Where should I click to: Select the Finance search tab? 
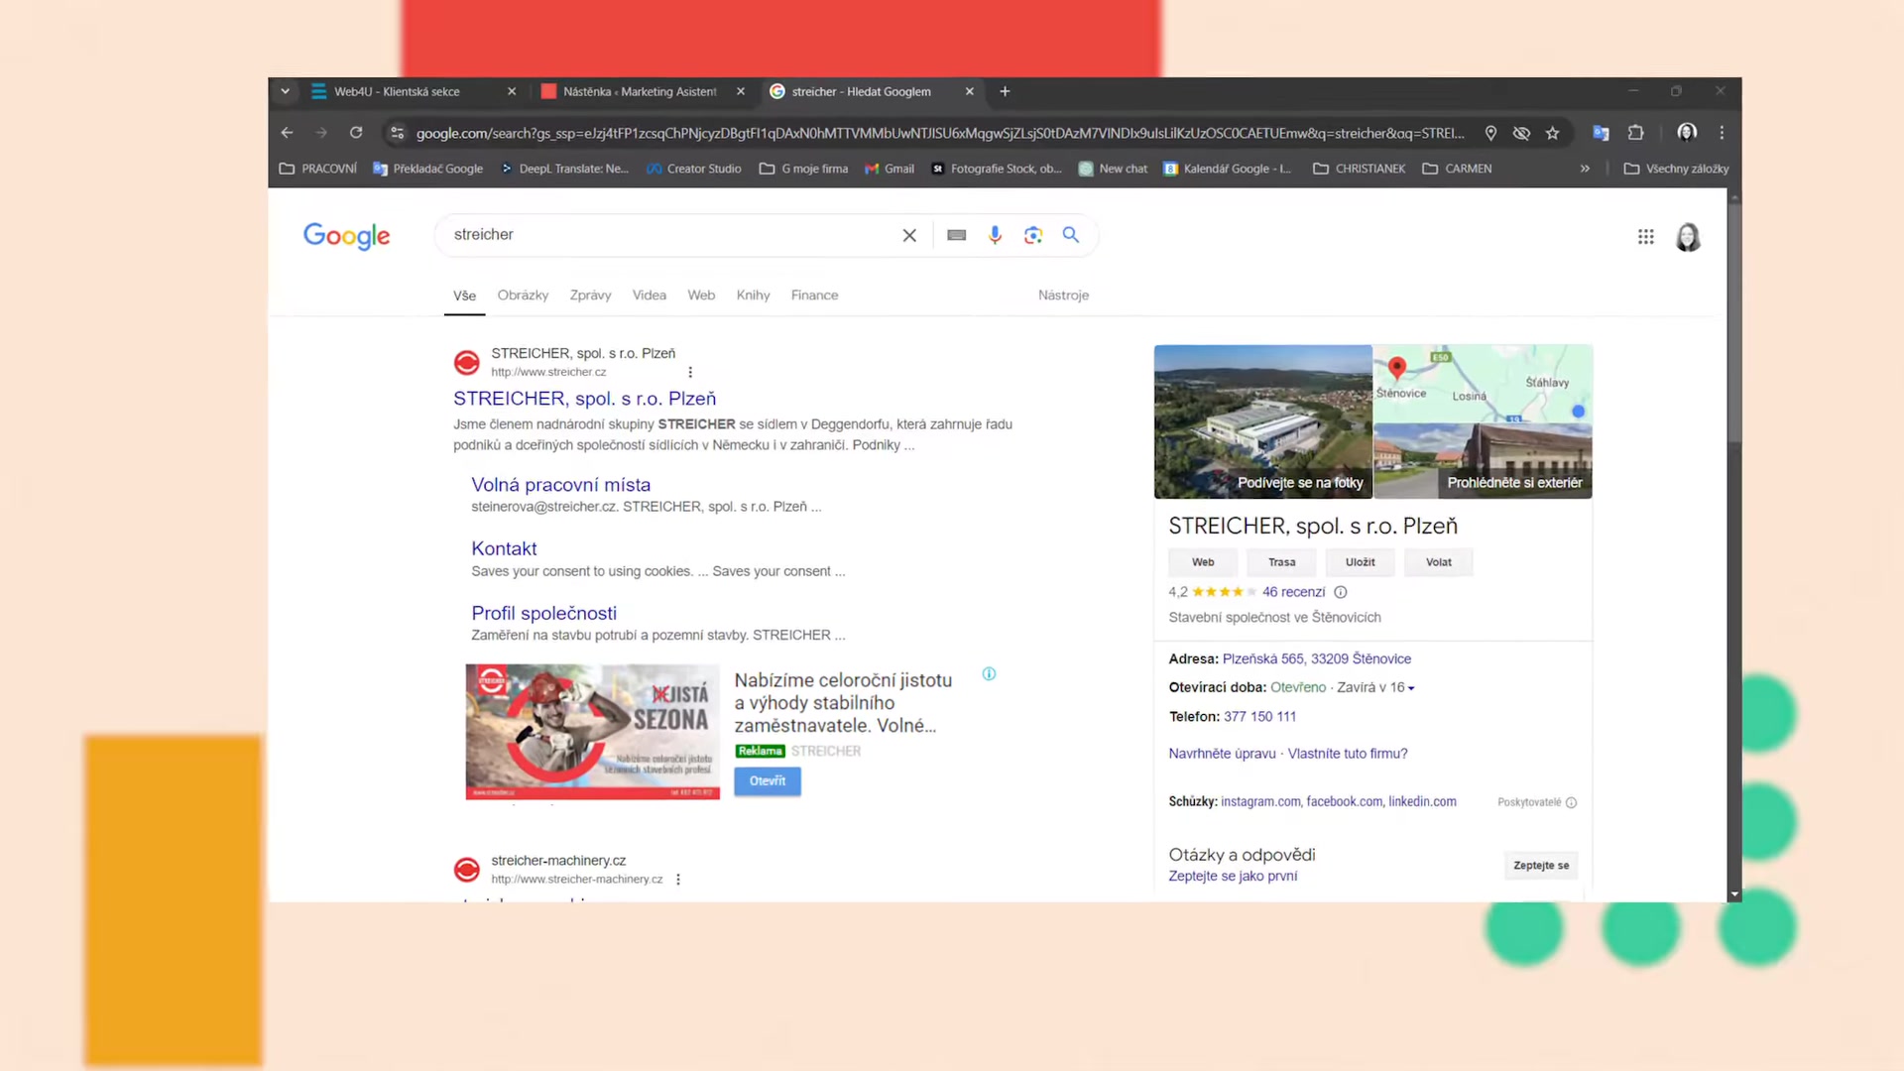pos(814,296)
